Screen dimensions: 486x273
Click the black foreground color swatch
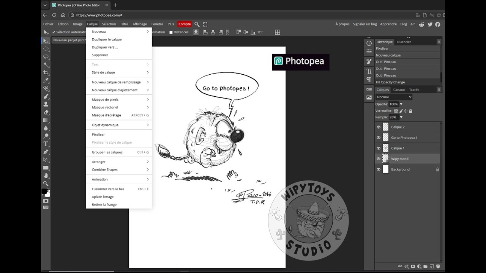(x=44, y=191)
